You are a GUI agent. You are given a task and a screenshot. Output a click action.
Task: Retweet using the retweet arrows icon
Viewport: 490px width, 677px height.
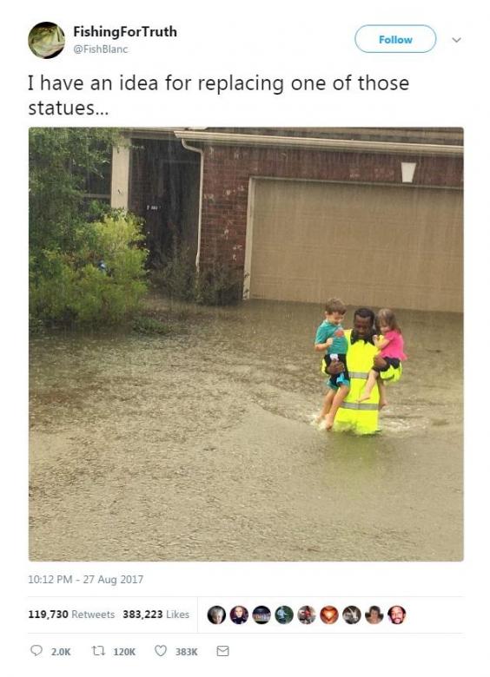tap(98, 651)
